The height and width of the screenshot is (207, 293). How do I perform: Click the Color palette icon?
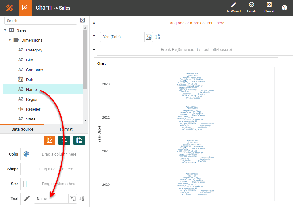click(x=27, y=154)
